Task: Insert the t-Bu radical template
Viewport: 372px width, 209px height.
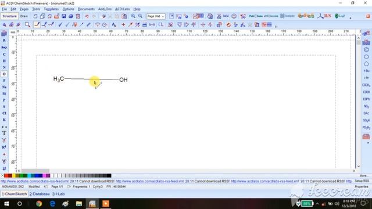Action: (366, 71)
